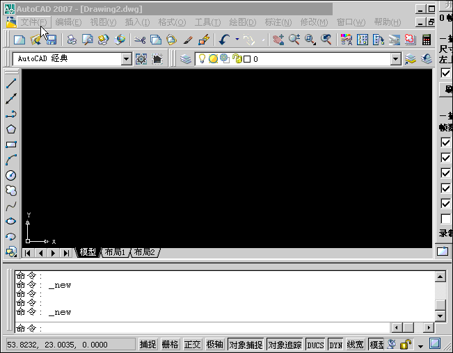Select the Polygon tool
The image size is (453, 353).
(x=11, y=129)
